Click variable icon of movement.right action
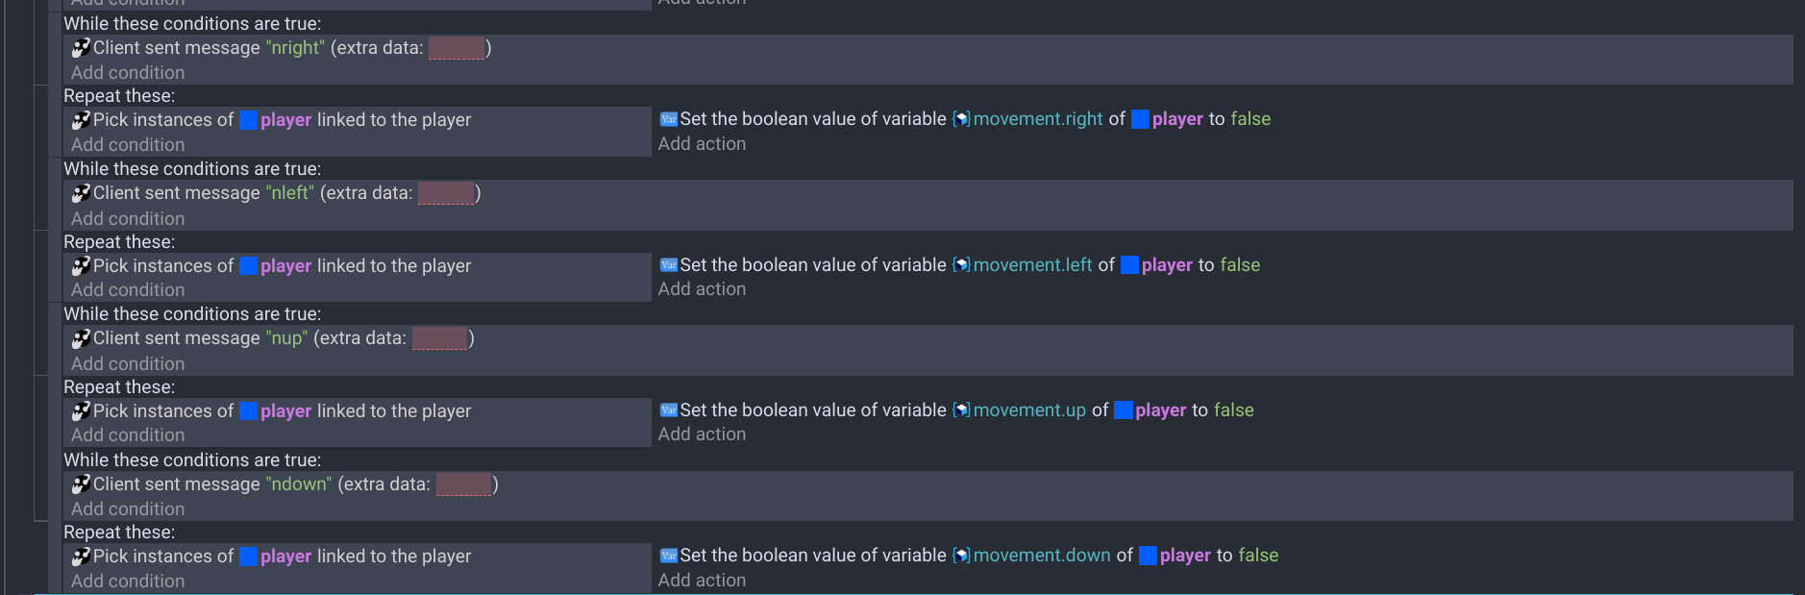The height and width of the screenshot is (595, 1805). click(669, 119)
